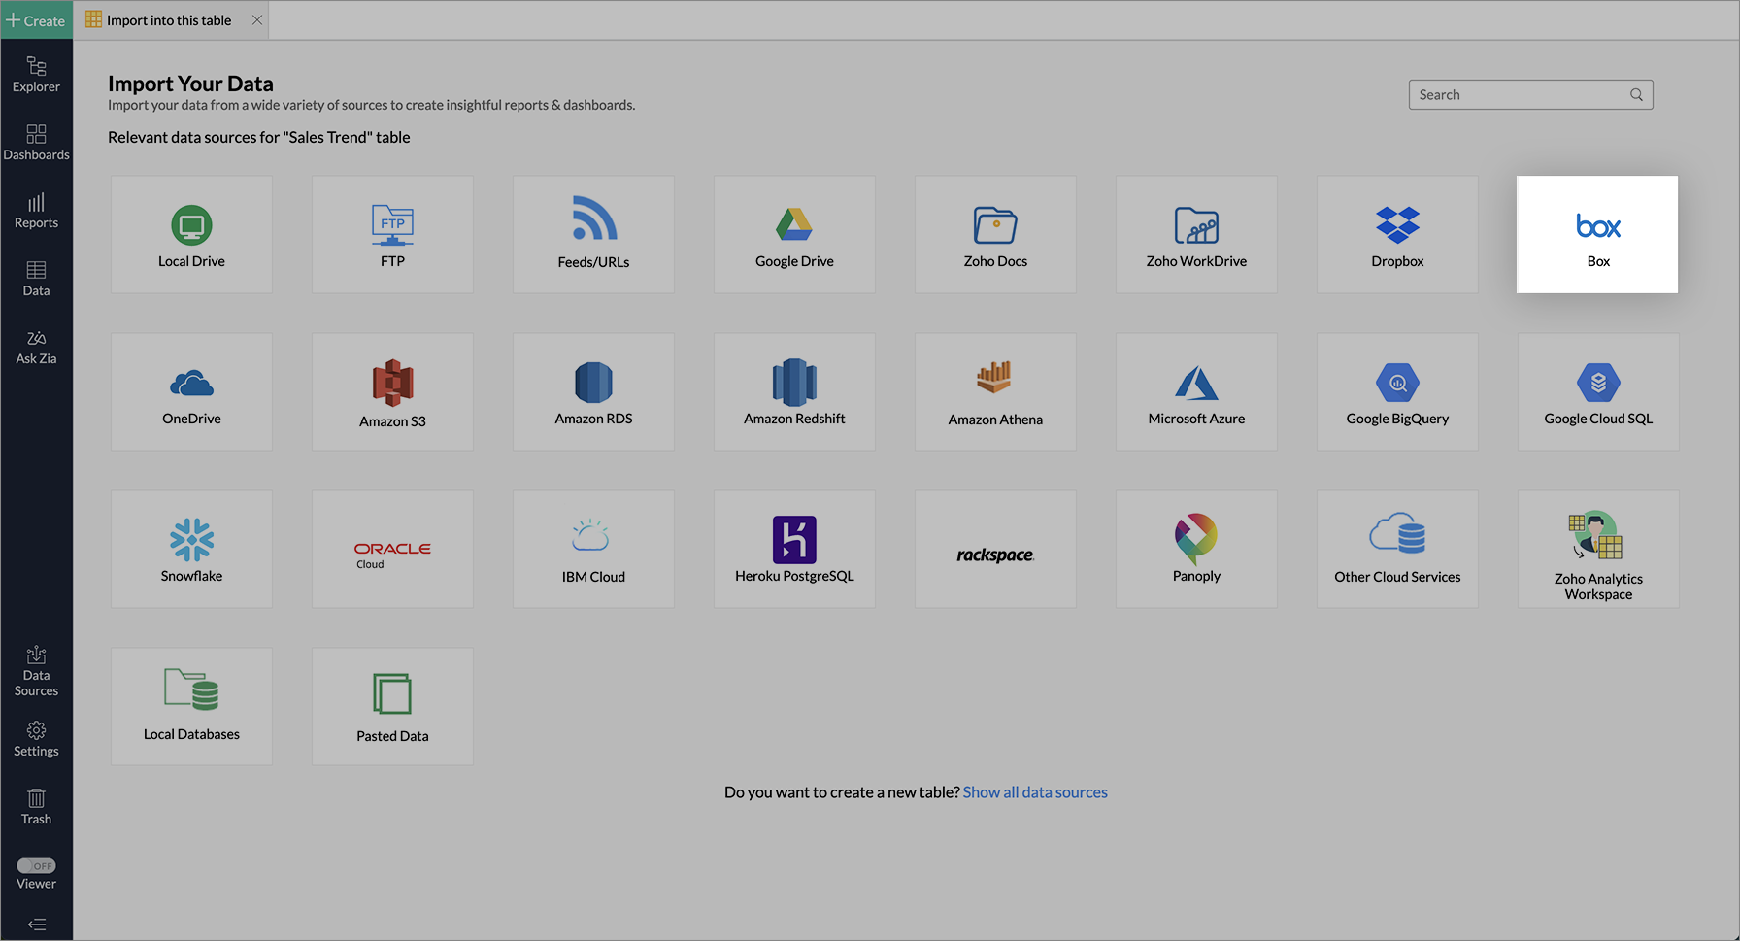Open the Create menu

(x=36, y=20)
